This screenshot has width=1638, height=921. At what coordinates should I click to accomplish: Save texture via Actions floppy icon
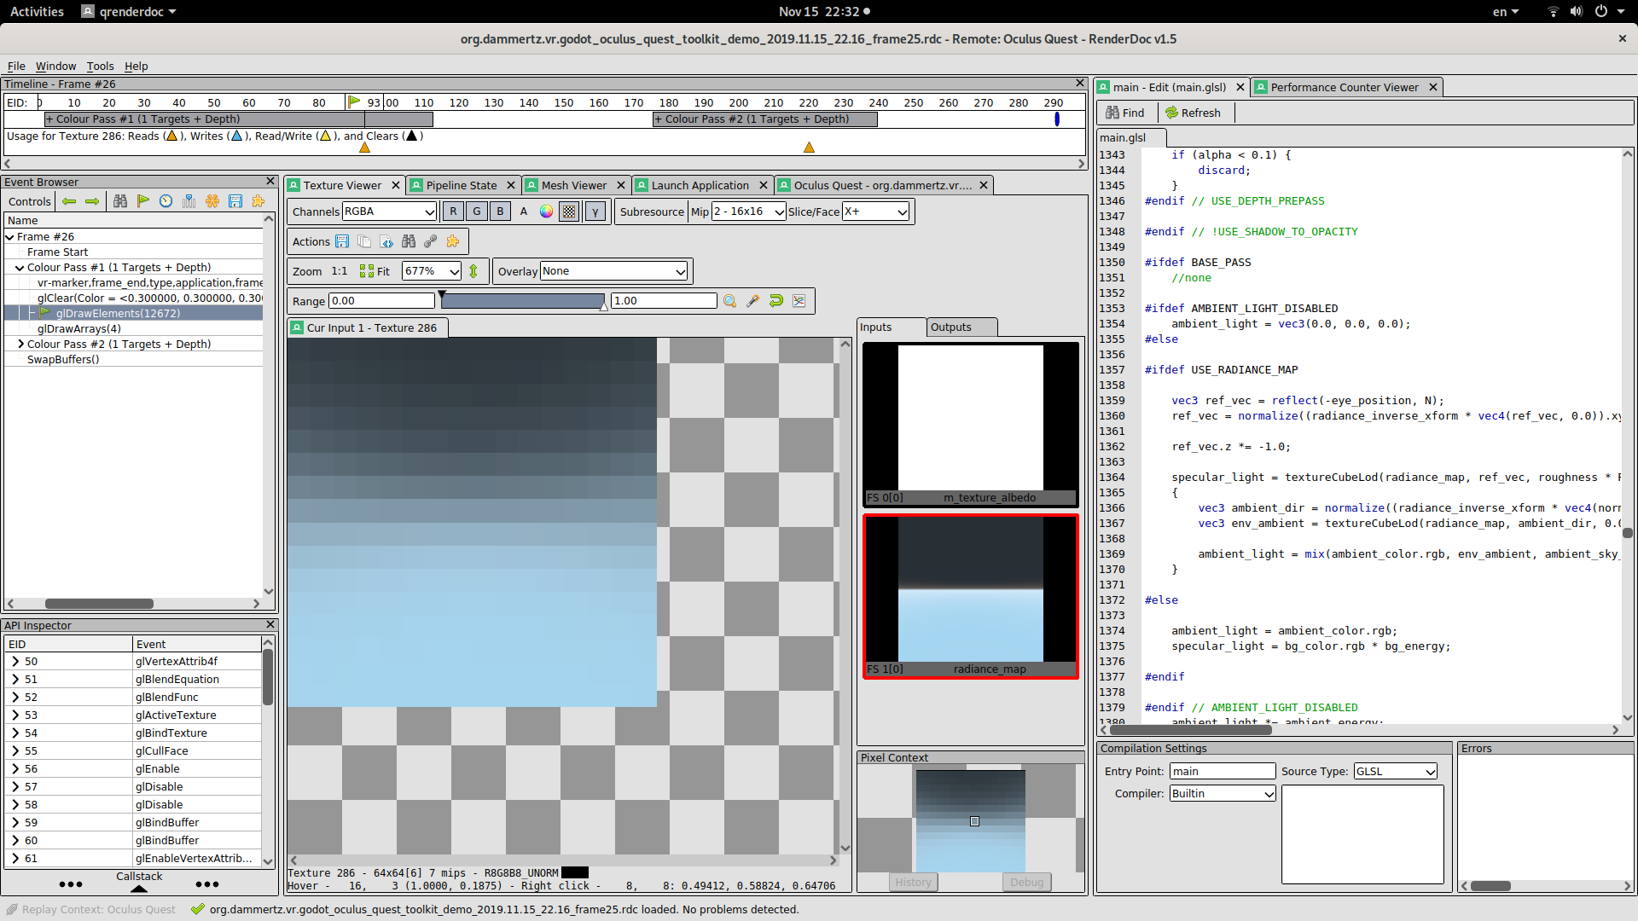tap(342, 241)
